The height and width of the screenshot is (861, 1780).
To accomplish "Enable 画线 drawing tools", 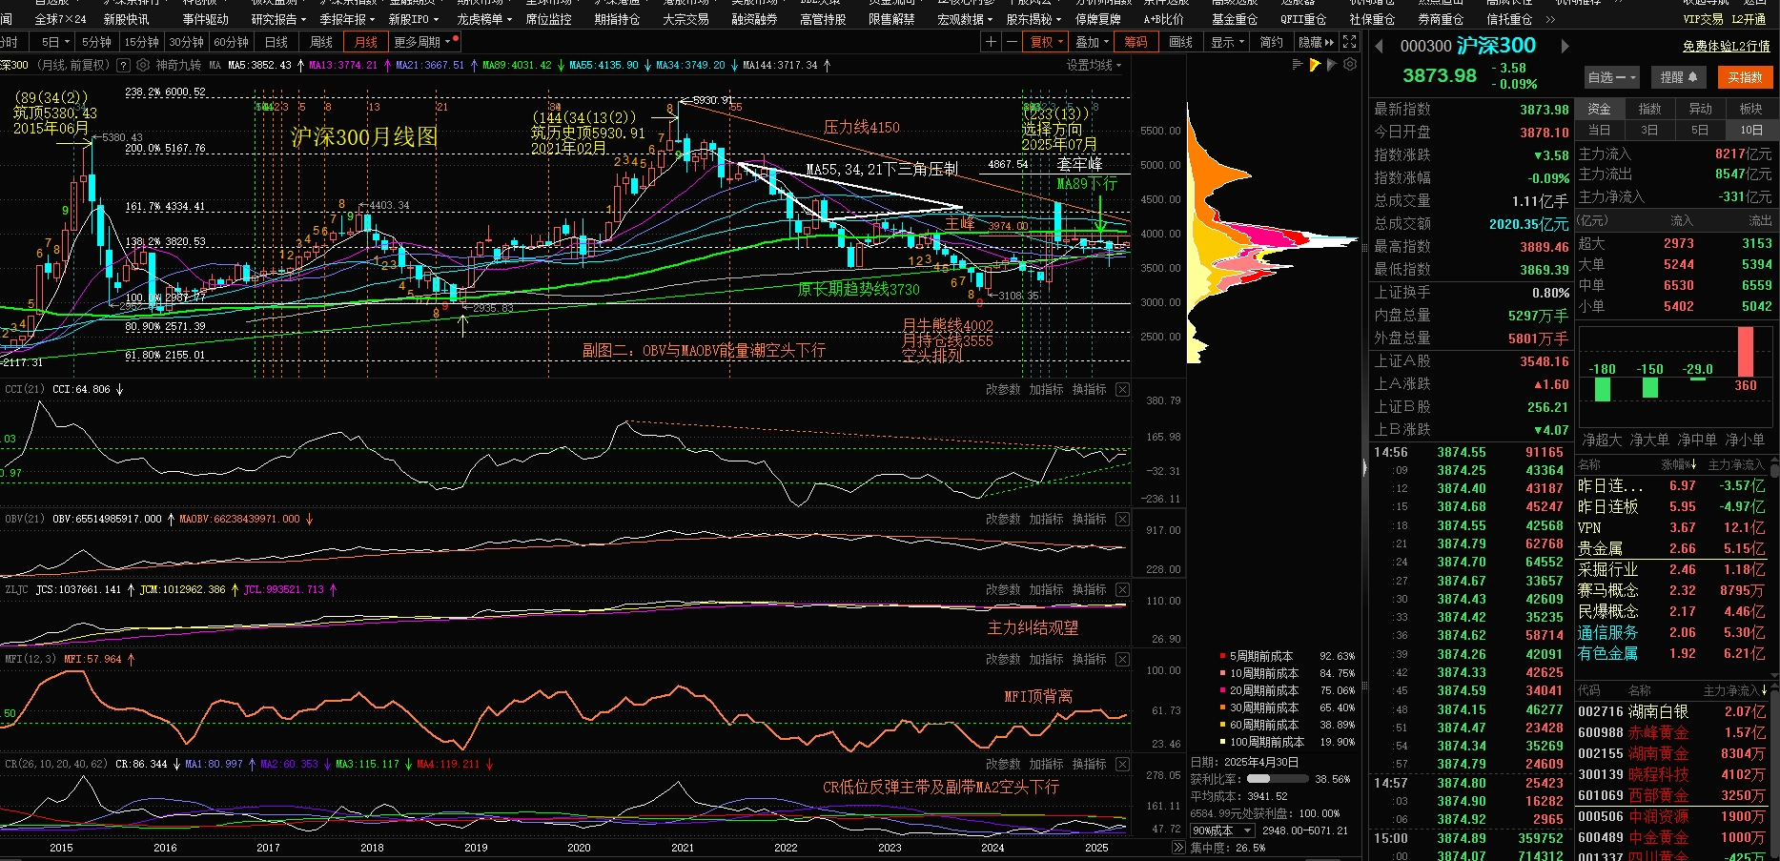I will pos(1180,42).
